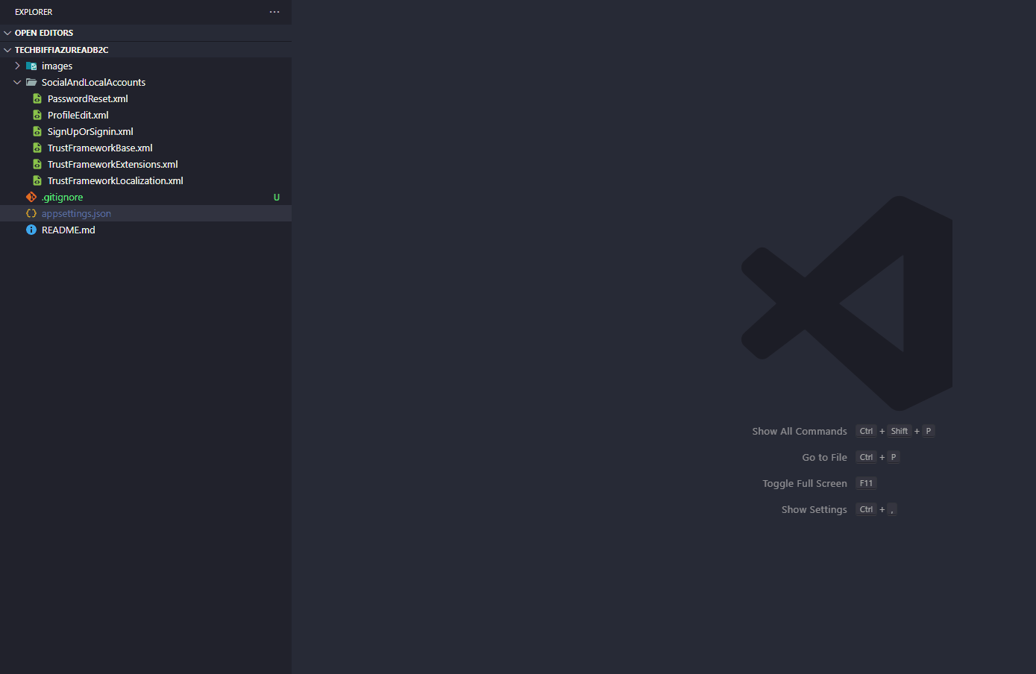Collapse the Open Editors section

[x=8, y=34]
